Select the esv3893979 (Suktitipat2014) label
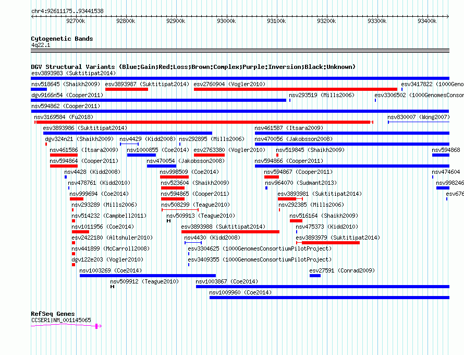464x355 pixels. (x=338, y=238)
